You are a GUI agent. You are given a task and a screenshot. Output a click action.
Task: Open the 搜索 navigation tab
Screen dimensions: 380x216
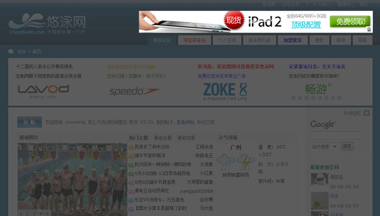(319, 40)
